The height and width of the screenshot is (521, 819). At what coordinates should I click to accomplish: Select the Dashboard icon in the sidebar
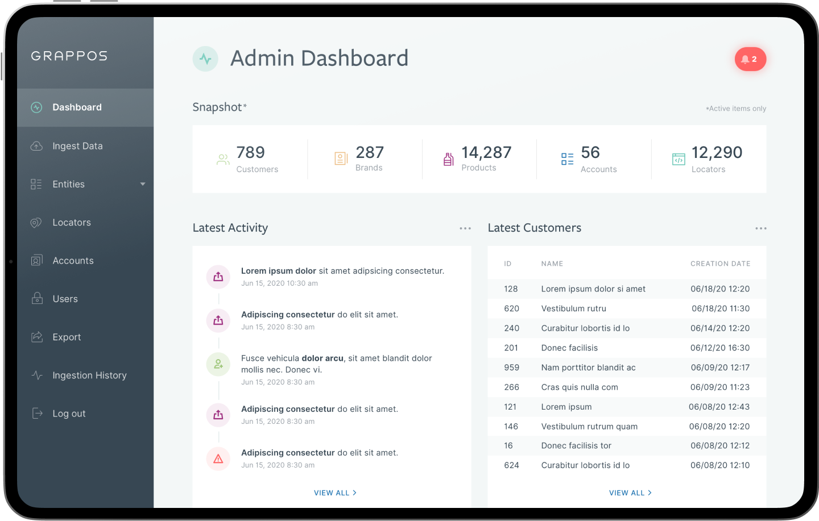click(36, 107)
